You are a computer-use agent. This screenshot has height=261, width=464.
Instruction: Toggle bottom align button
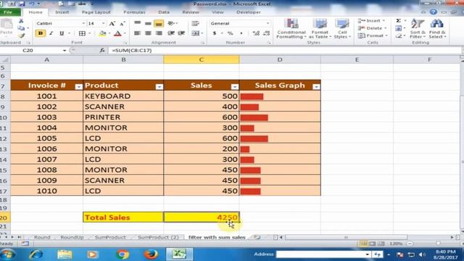[x=159, y=23]
